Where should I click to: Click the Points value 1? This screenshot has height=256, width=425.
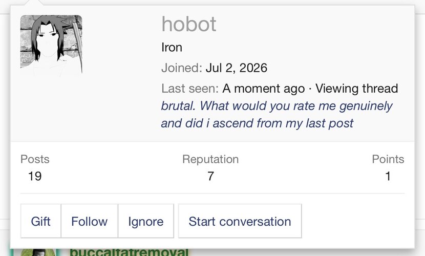388,176
